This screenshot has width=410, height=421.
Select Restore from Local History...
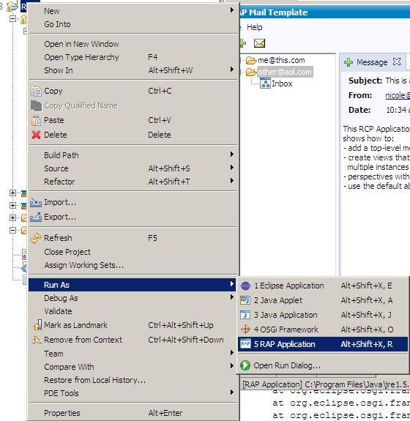(133, 380)
